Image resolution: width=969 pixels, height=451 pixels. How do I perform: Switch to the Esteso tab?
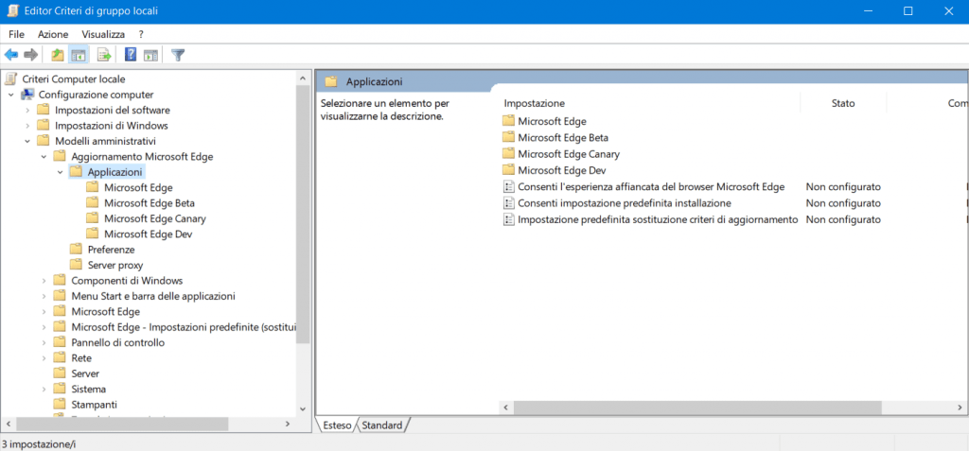point(337,425)
